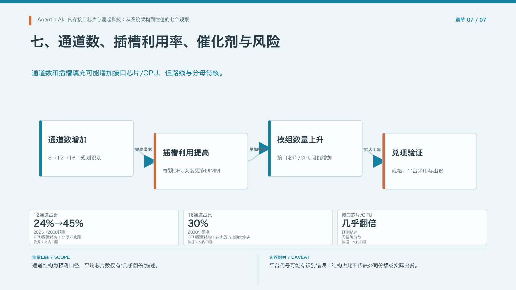Click the 无精确倍数 note
Screen dimensions: 516x290
pyautogui.click(x=352, y=237)
